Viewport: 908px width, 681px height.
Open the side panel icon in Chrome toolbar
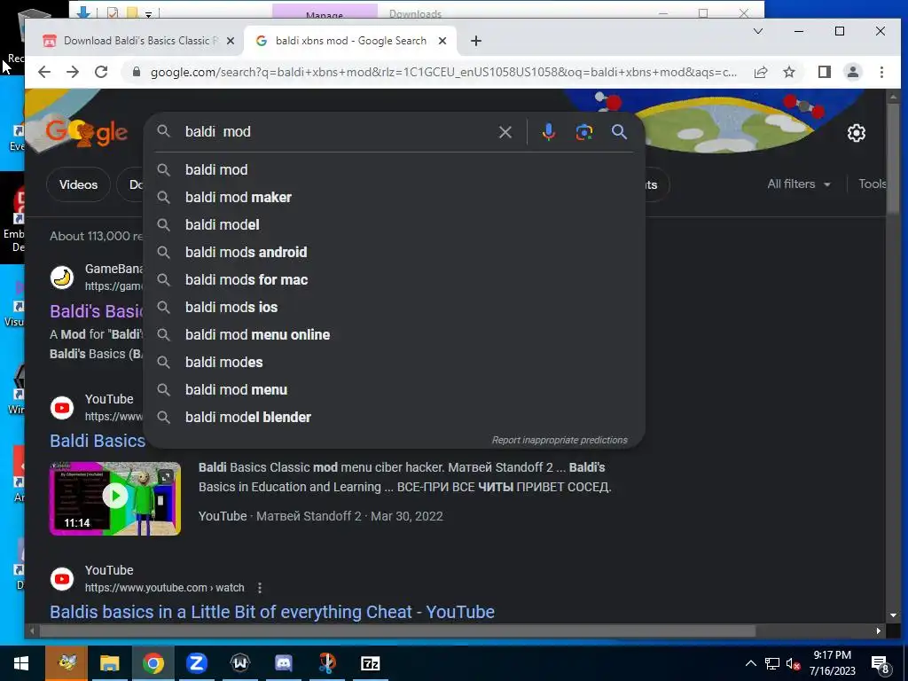(824, 72)
